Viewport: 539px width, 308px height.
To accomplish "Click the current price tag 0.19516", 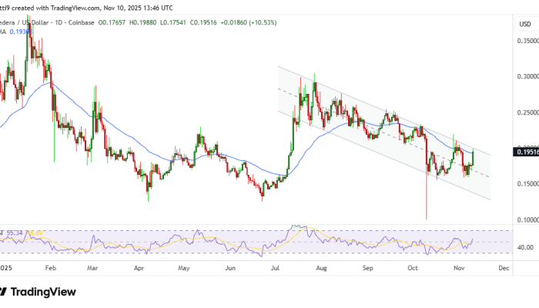I will (x=525, y=152).
